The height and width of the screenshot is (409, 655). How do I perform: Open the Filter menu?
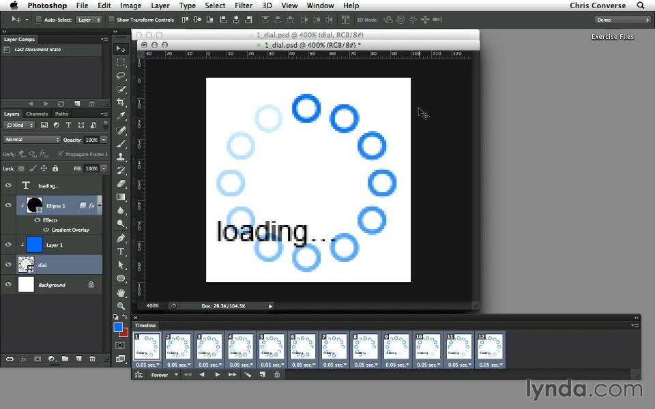244,5
